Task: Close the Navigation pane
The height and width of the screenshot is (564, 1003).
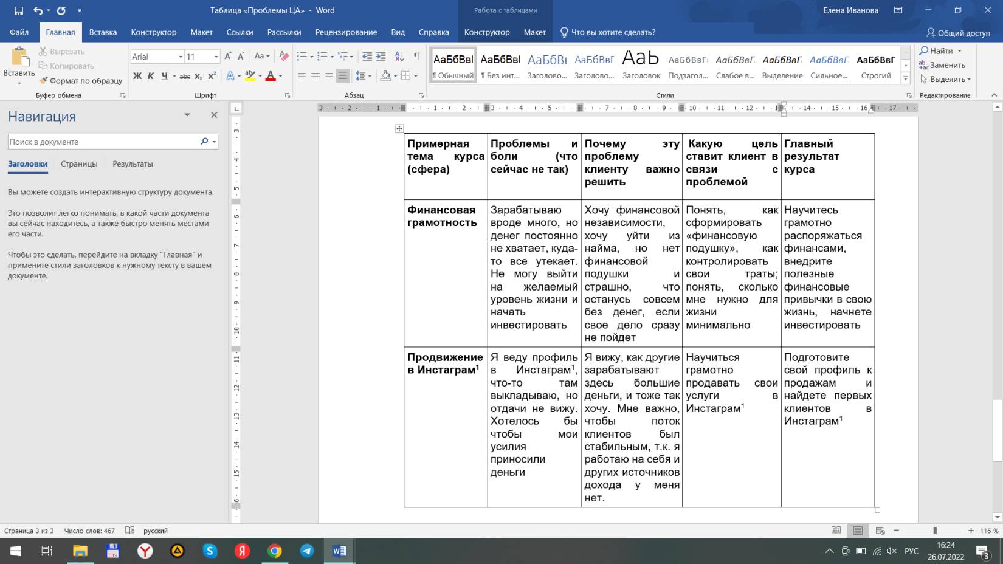Action: pyautogui.click(x=214, y=115)
